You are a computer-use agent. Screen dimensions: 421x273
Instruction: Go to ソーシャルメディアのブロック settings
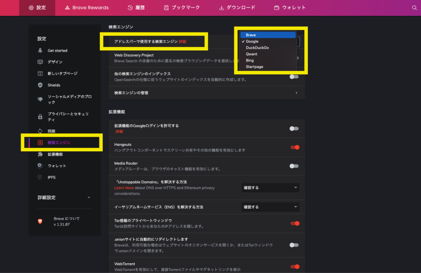[69, 99]
